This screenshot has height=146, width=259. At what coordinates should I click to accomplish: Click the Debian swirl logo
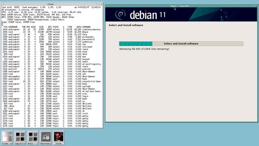[x=120, y=15]
